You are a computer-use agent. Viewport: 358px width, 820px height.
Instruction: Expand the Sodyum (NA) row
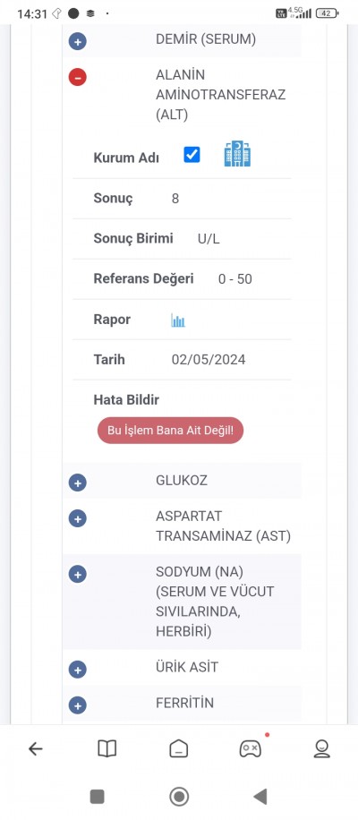[x=77, y=574]
